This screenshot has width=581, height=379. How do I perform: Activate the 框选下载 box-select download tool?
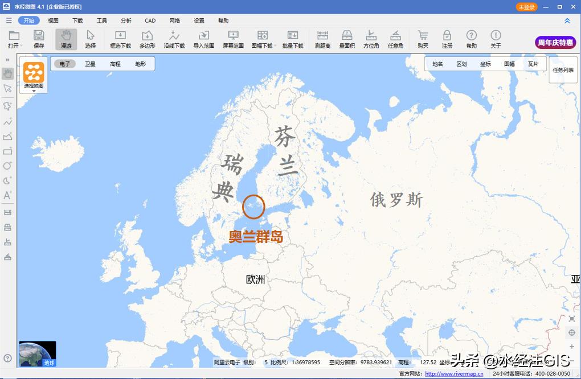120,39
